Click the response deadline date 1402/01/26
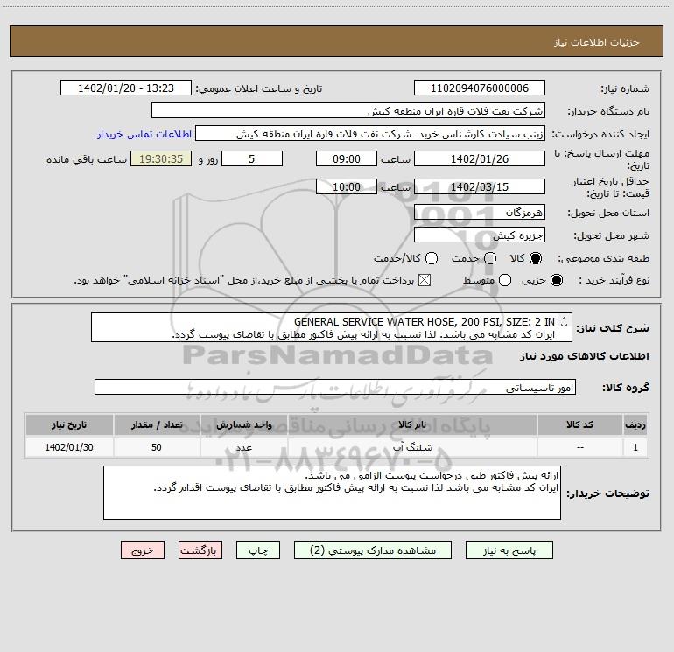Image resolution: width=674 pixels, height=652 pixels. [x=480, y=159]
